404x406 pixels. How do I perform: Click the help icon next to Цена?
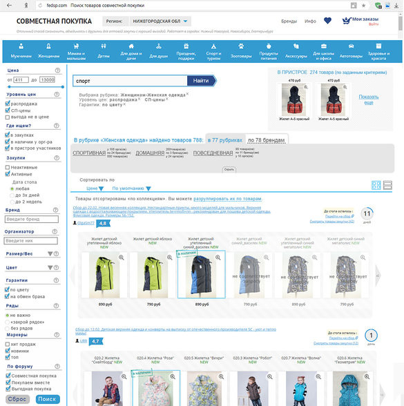pos(57,70)
